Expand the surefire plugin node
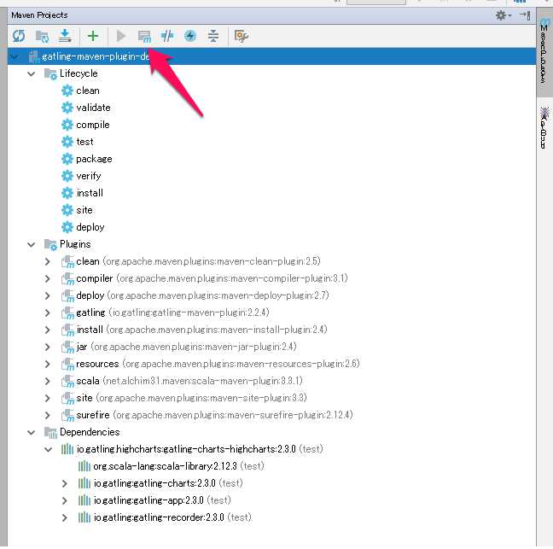The image size is (553, 549). pyautogui.click(x=48, y=415)
